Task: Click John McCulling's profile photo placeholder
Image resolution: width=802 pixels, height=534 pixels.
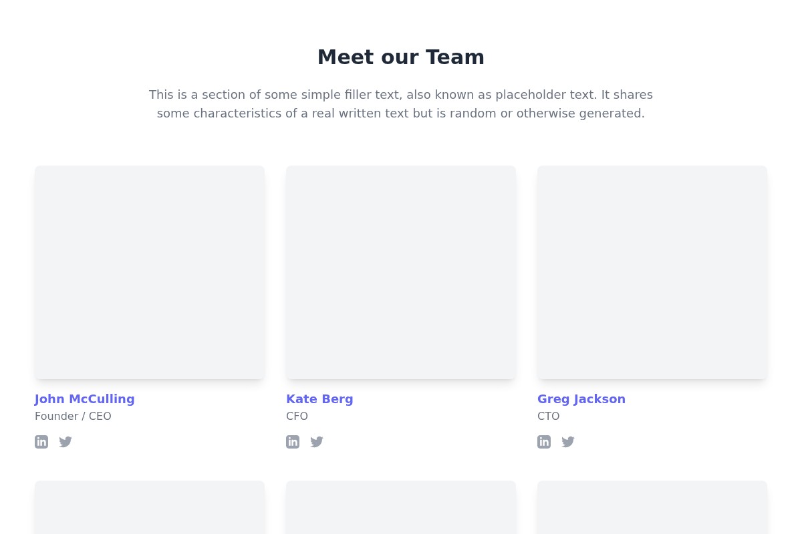Action: (x=150, y=272)
